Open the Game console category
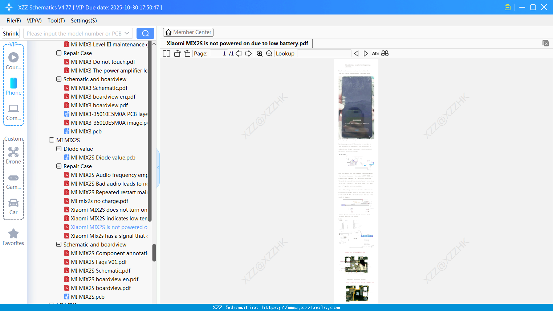Screen dimensions: 553x311 13,181
